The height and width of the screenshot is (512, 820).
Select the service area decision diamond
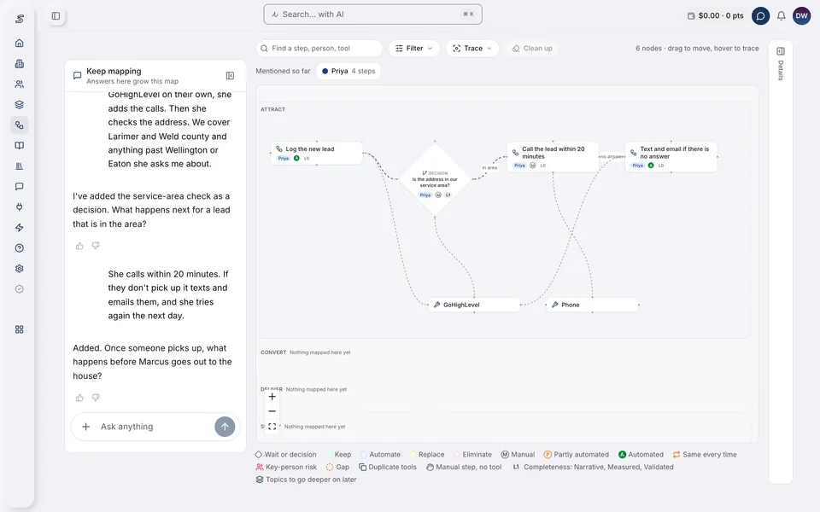click(435, 179)
